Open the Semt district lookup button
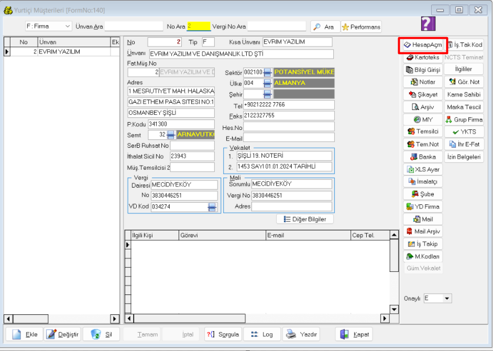The width and height of the screenshot is (493, 351). (171, 135)
